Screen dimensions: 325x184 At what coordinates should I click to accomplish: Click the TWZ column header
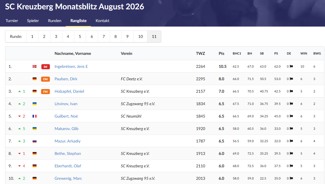coord(200,53)
